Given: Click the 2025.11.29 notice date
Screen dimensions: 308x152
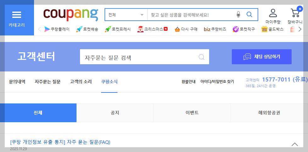Looking at the screenshot, I should point(19,149).
